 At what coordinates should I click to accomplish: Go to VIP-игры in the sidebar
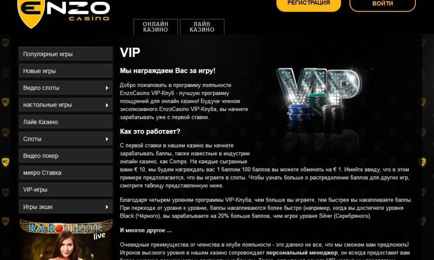(x=66, y=189)
